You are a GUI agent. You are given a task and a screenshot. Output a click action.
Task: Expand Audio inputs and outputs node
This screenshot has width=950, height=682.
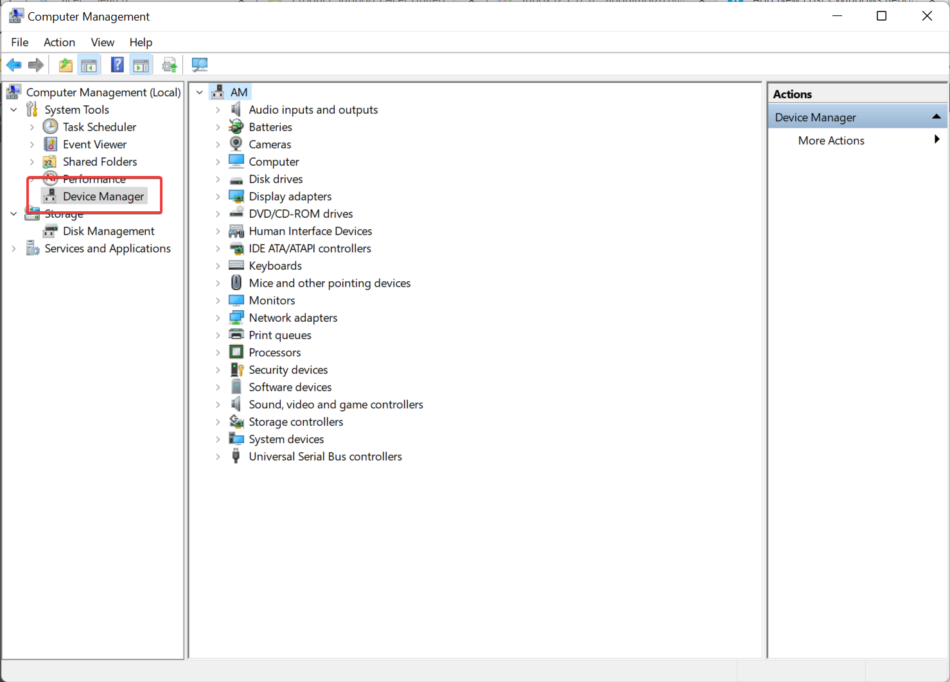click(218, 110)
